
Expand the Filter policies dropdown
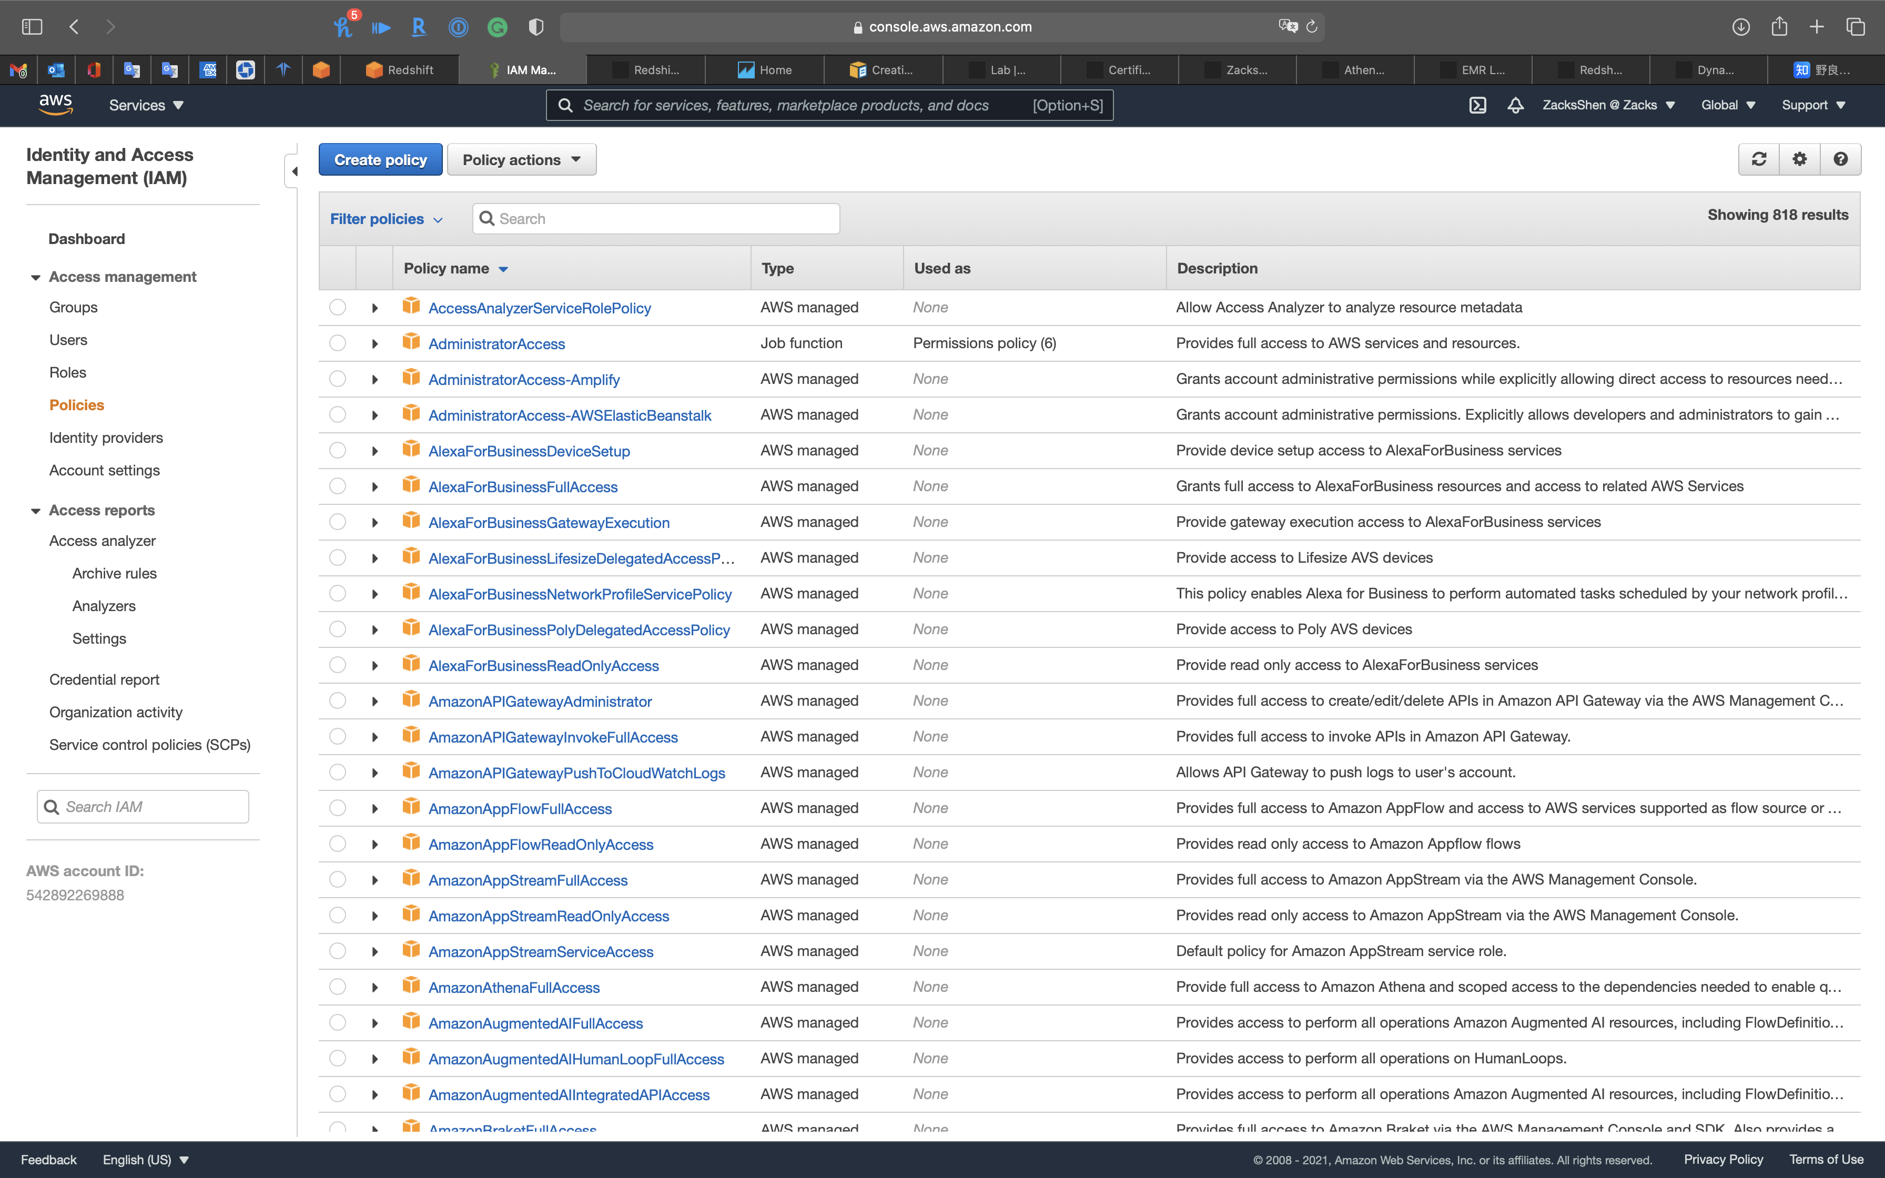tap(386, 219)
